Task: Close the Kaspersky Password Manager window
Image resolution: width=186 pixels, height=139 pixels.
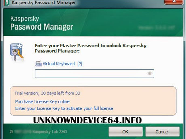Action: point(174,2)
